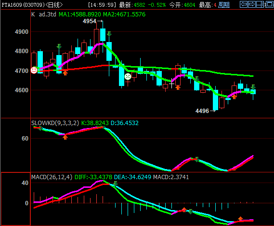Click the 最新:4582 latest price
274x226 pixels.
tap(132, 5)
